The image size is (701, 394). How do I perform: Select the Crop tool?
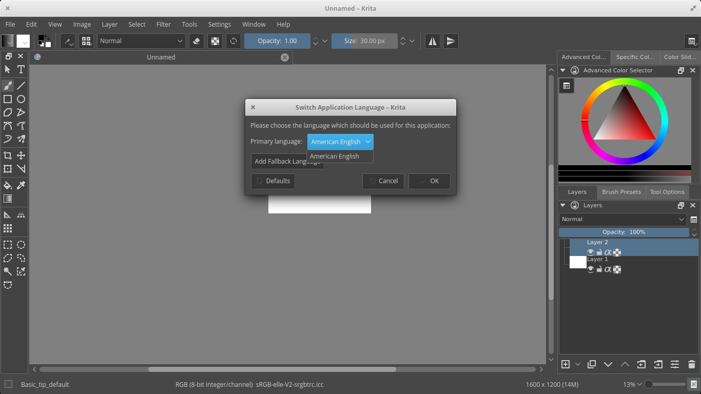pyautogui.click(x=8, y=155)
